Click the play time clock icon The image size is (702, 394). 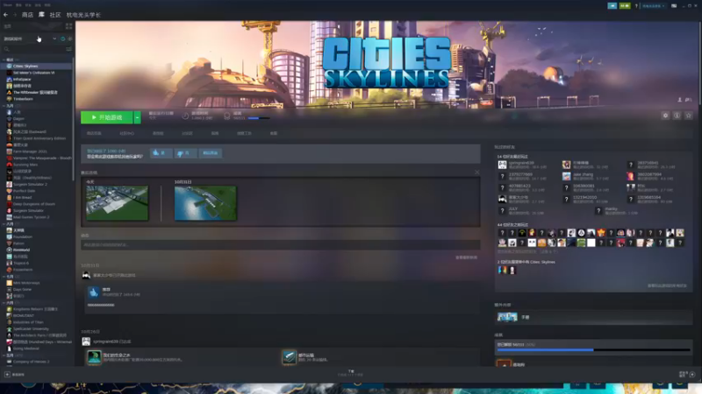pyautogui.click(x=185, y=116)
